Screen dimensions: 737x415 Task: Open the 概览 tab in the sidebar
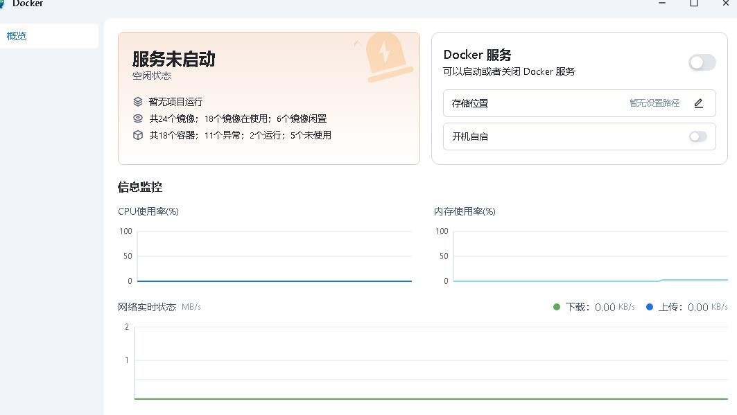[17, 36]
